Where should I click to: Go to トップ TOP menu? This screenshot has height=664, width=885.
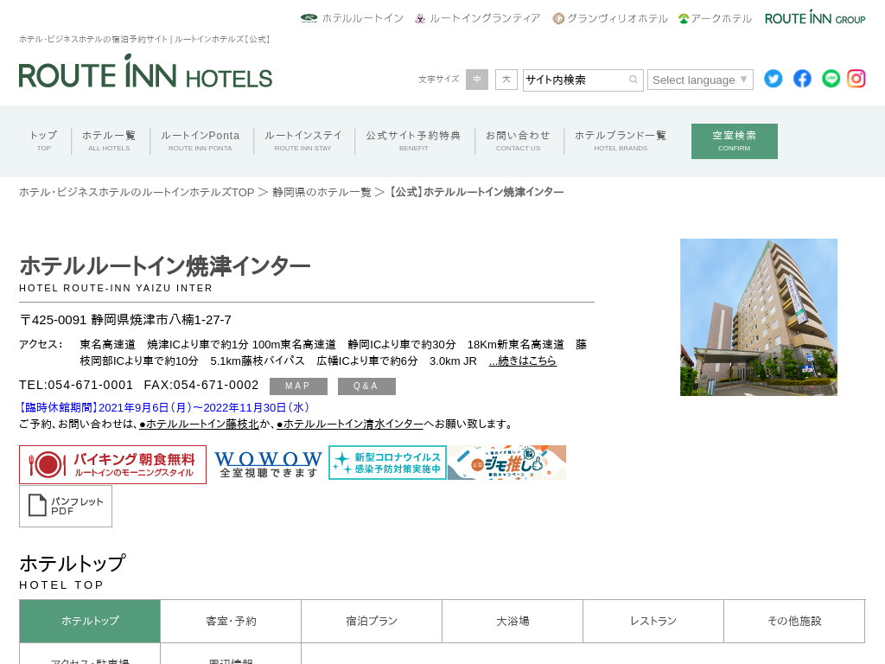point(43,141)
